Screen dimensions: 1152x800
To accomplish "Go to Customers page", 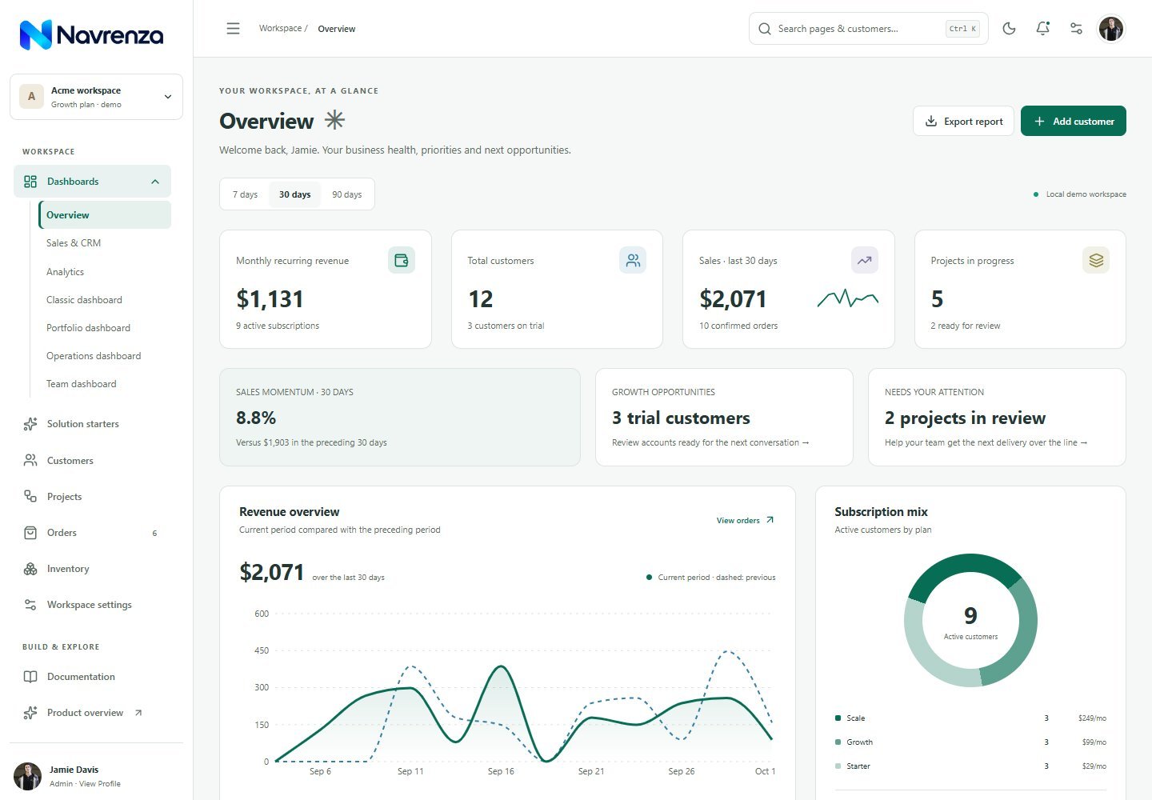I will click(92, 461).
